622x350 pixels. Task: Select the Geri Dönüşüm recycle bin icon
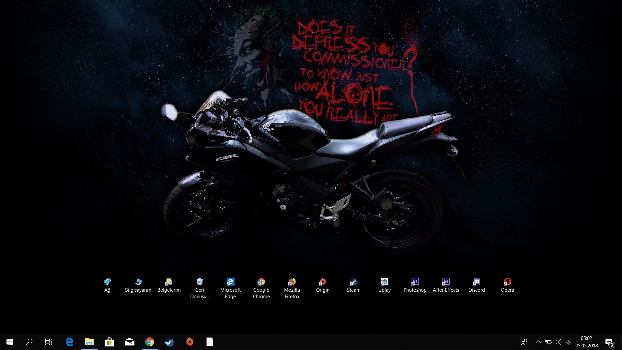click(200, 282)
